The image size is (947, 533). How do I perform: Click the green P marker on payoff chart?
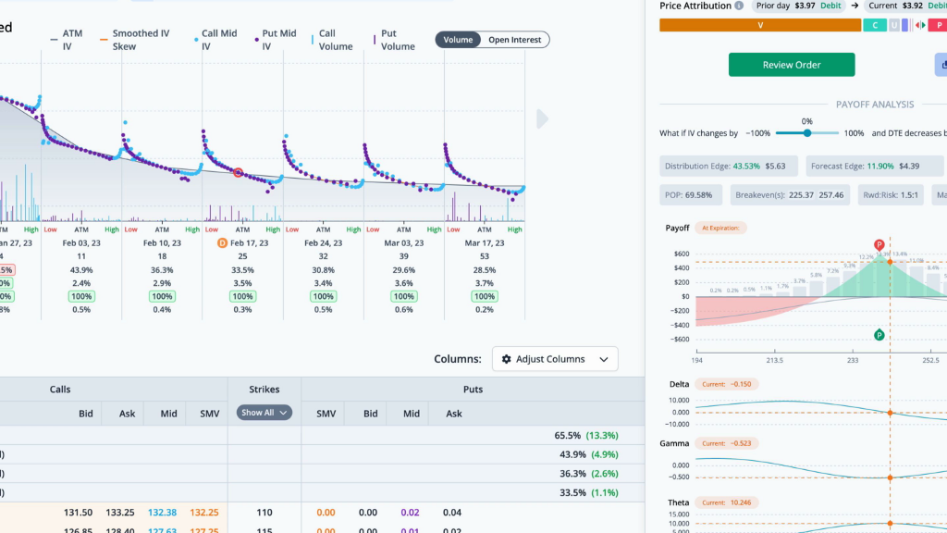pyautogui.click(x=879, y=334)
